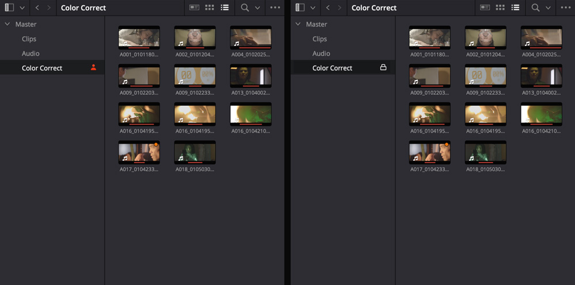The width and height of the screenshot is (575, 285).
Task: Switch left panel to list view
Action: click(x=225, y=7)
